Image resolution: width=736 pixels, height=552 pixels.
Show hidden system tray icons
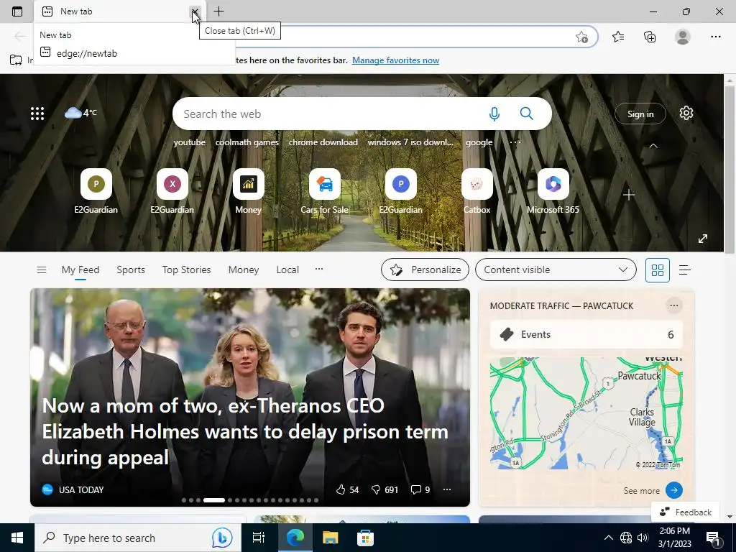point(608,538)
